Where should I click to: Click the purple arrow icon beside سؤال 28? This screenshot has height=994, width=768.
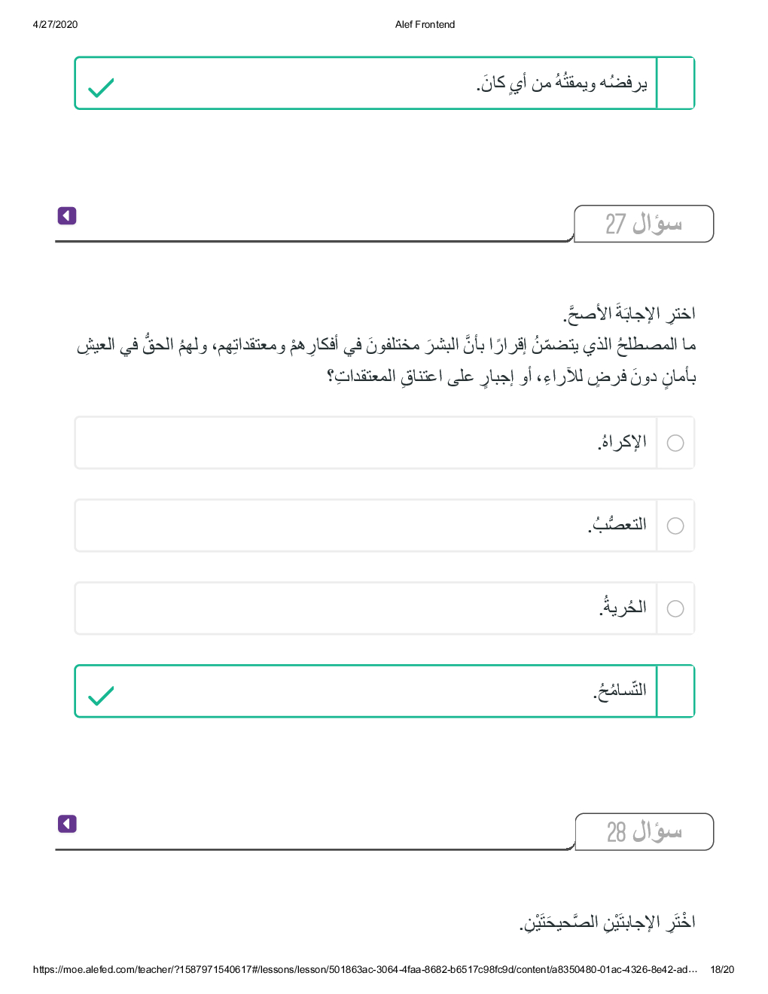tap(67, 824)
